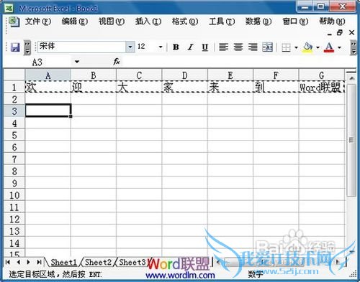This screenshot has width=360, height=282.
Task: Click cell A1 containing 欢
Action: [48, 87]
